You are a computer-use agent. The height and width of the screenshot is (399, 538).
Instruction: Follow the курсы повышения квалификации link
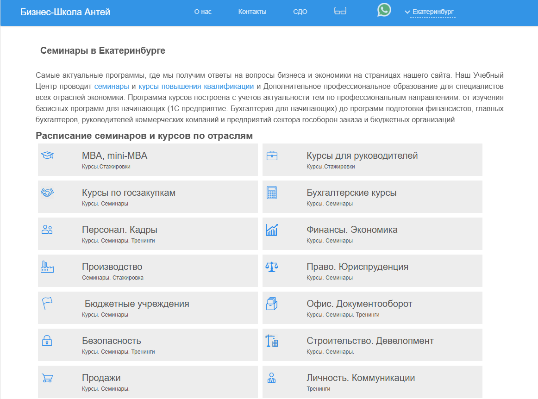(x=196, y=86)
